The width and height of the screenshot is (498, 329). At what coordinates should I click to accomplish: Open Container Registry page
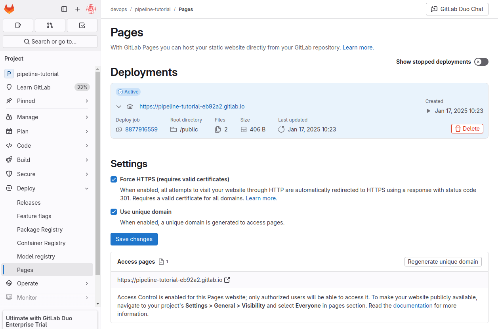(48, 243)
